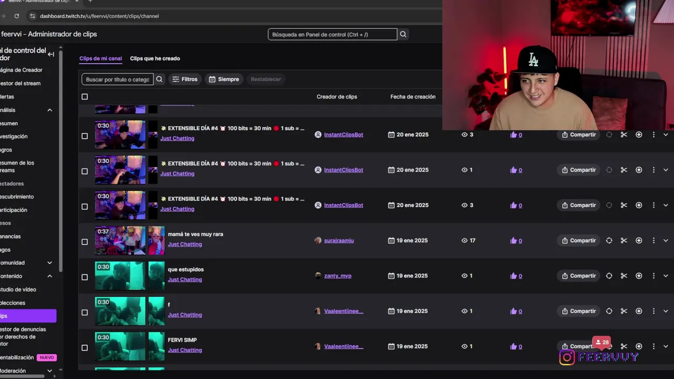674x379 pixels.
Task: Click the "Fecha de creación" column header
Action: (x=413, y=97)
